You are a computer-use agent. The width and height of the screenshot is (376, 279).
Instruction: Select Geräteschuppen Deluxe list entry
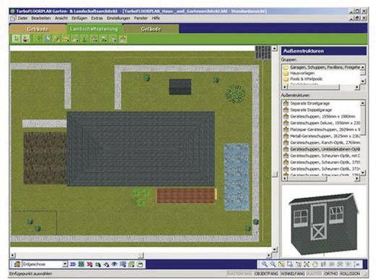[x=325, y=123]
